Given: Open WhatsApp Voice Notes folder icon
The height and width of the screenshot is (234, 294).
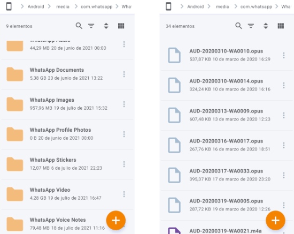Looking at the screenshot, I should click(15, 224).
